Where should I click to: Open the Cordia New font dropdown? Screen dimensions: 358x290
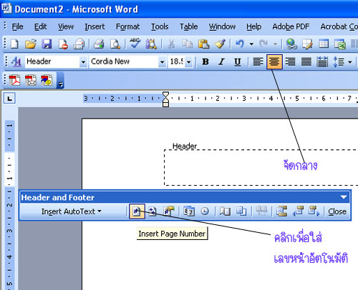162,62
